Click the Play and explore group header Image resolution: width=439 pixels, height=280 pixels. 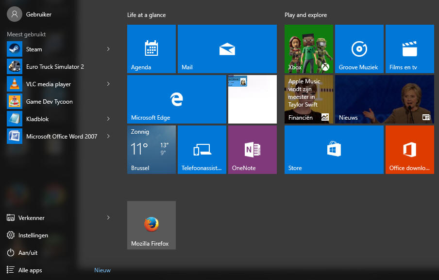(306, 15)
